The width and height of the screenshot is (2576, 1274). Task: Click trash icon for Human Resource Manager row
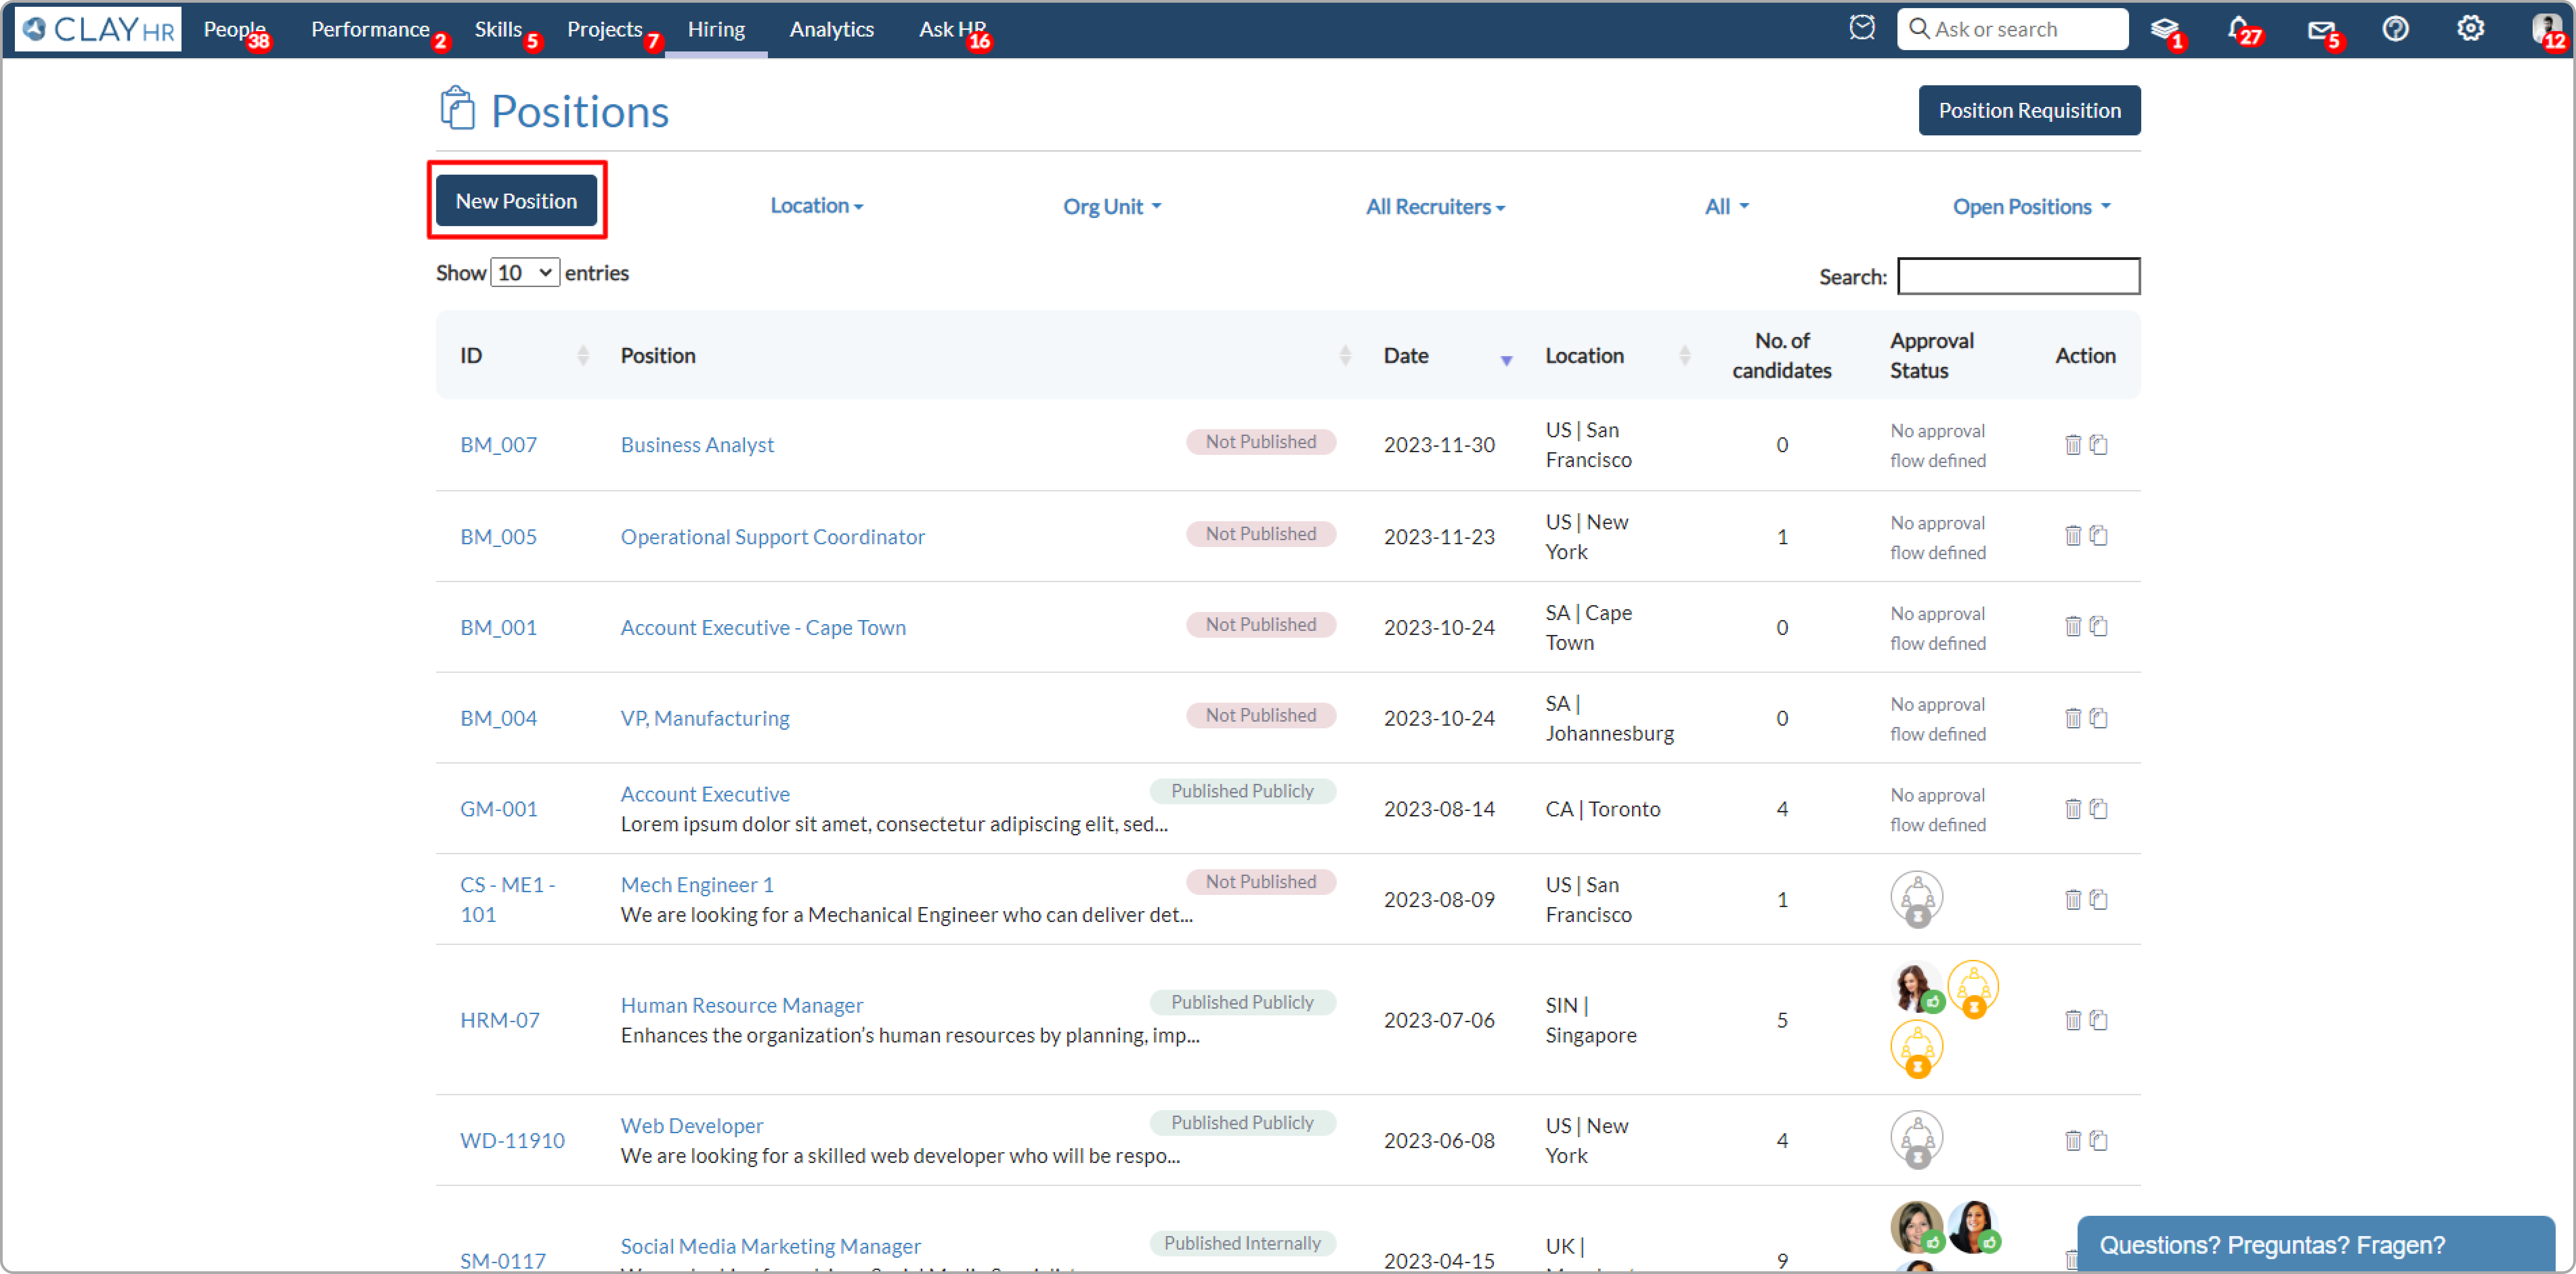[2072, 1020]
